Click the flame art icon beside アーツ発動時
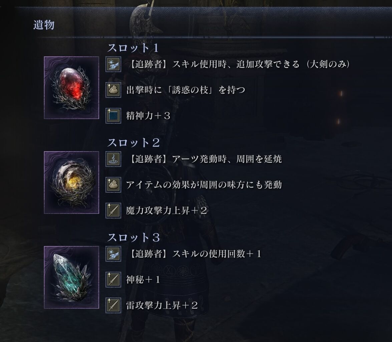This screenshot has width=392, height=342. click(x=113, y=159)
